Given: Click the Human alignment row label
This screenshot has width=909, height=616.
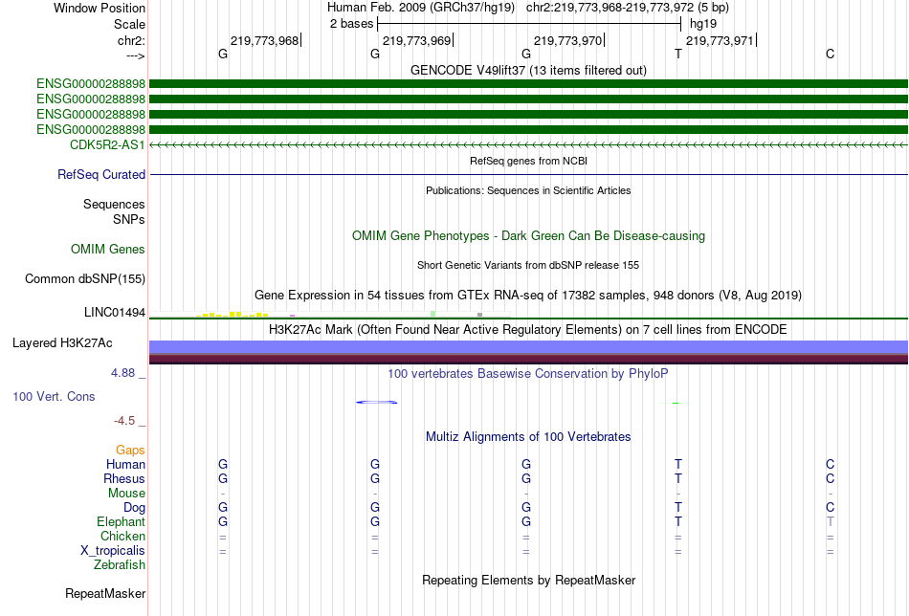Looking at the screenshot, I should (x=125, y=464).
